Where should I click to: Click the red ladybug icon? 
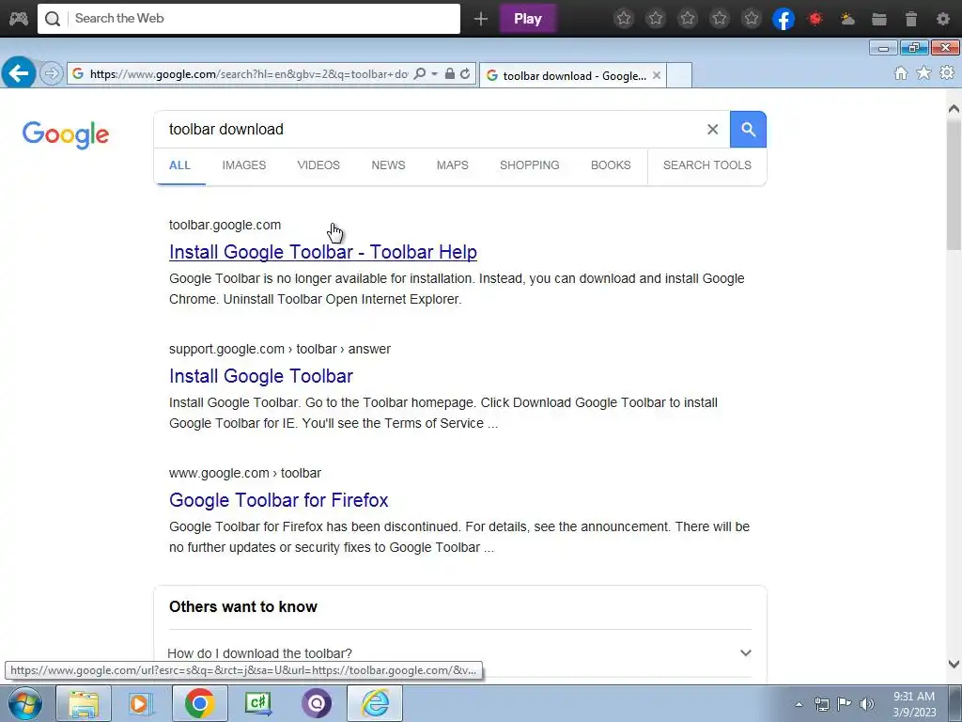(815, 19)
